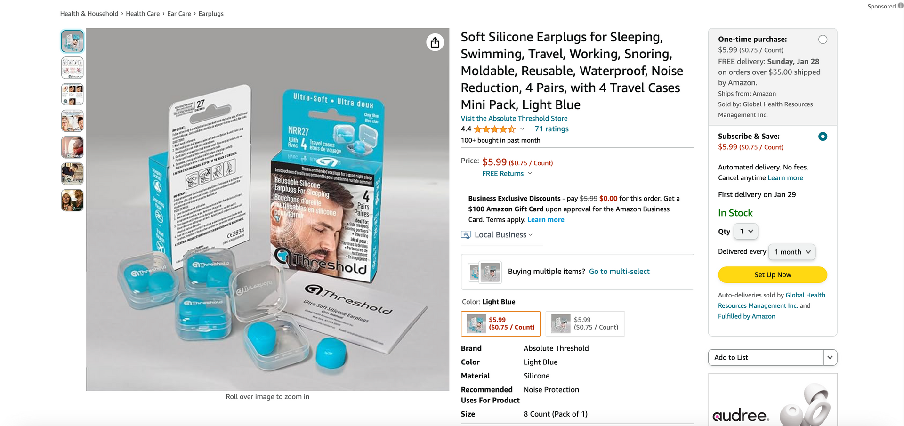
Task: Navigate to Ear Care breadcrumb
Action: [179, 14]
